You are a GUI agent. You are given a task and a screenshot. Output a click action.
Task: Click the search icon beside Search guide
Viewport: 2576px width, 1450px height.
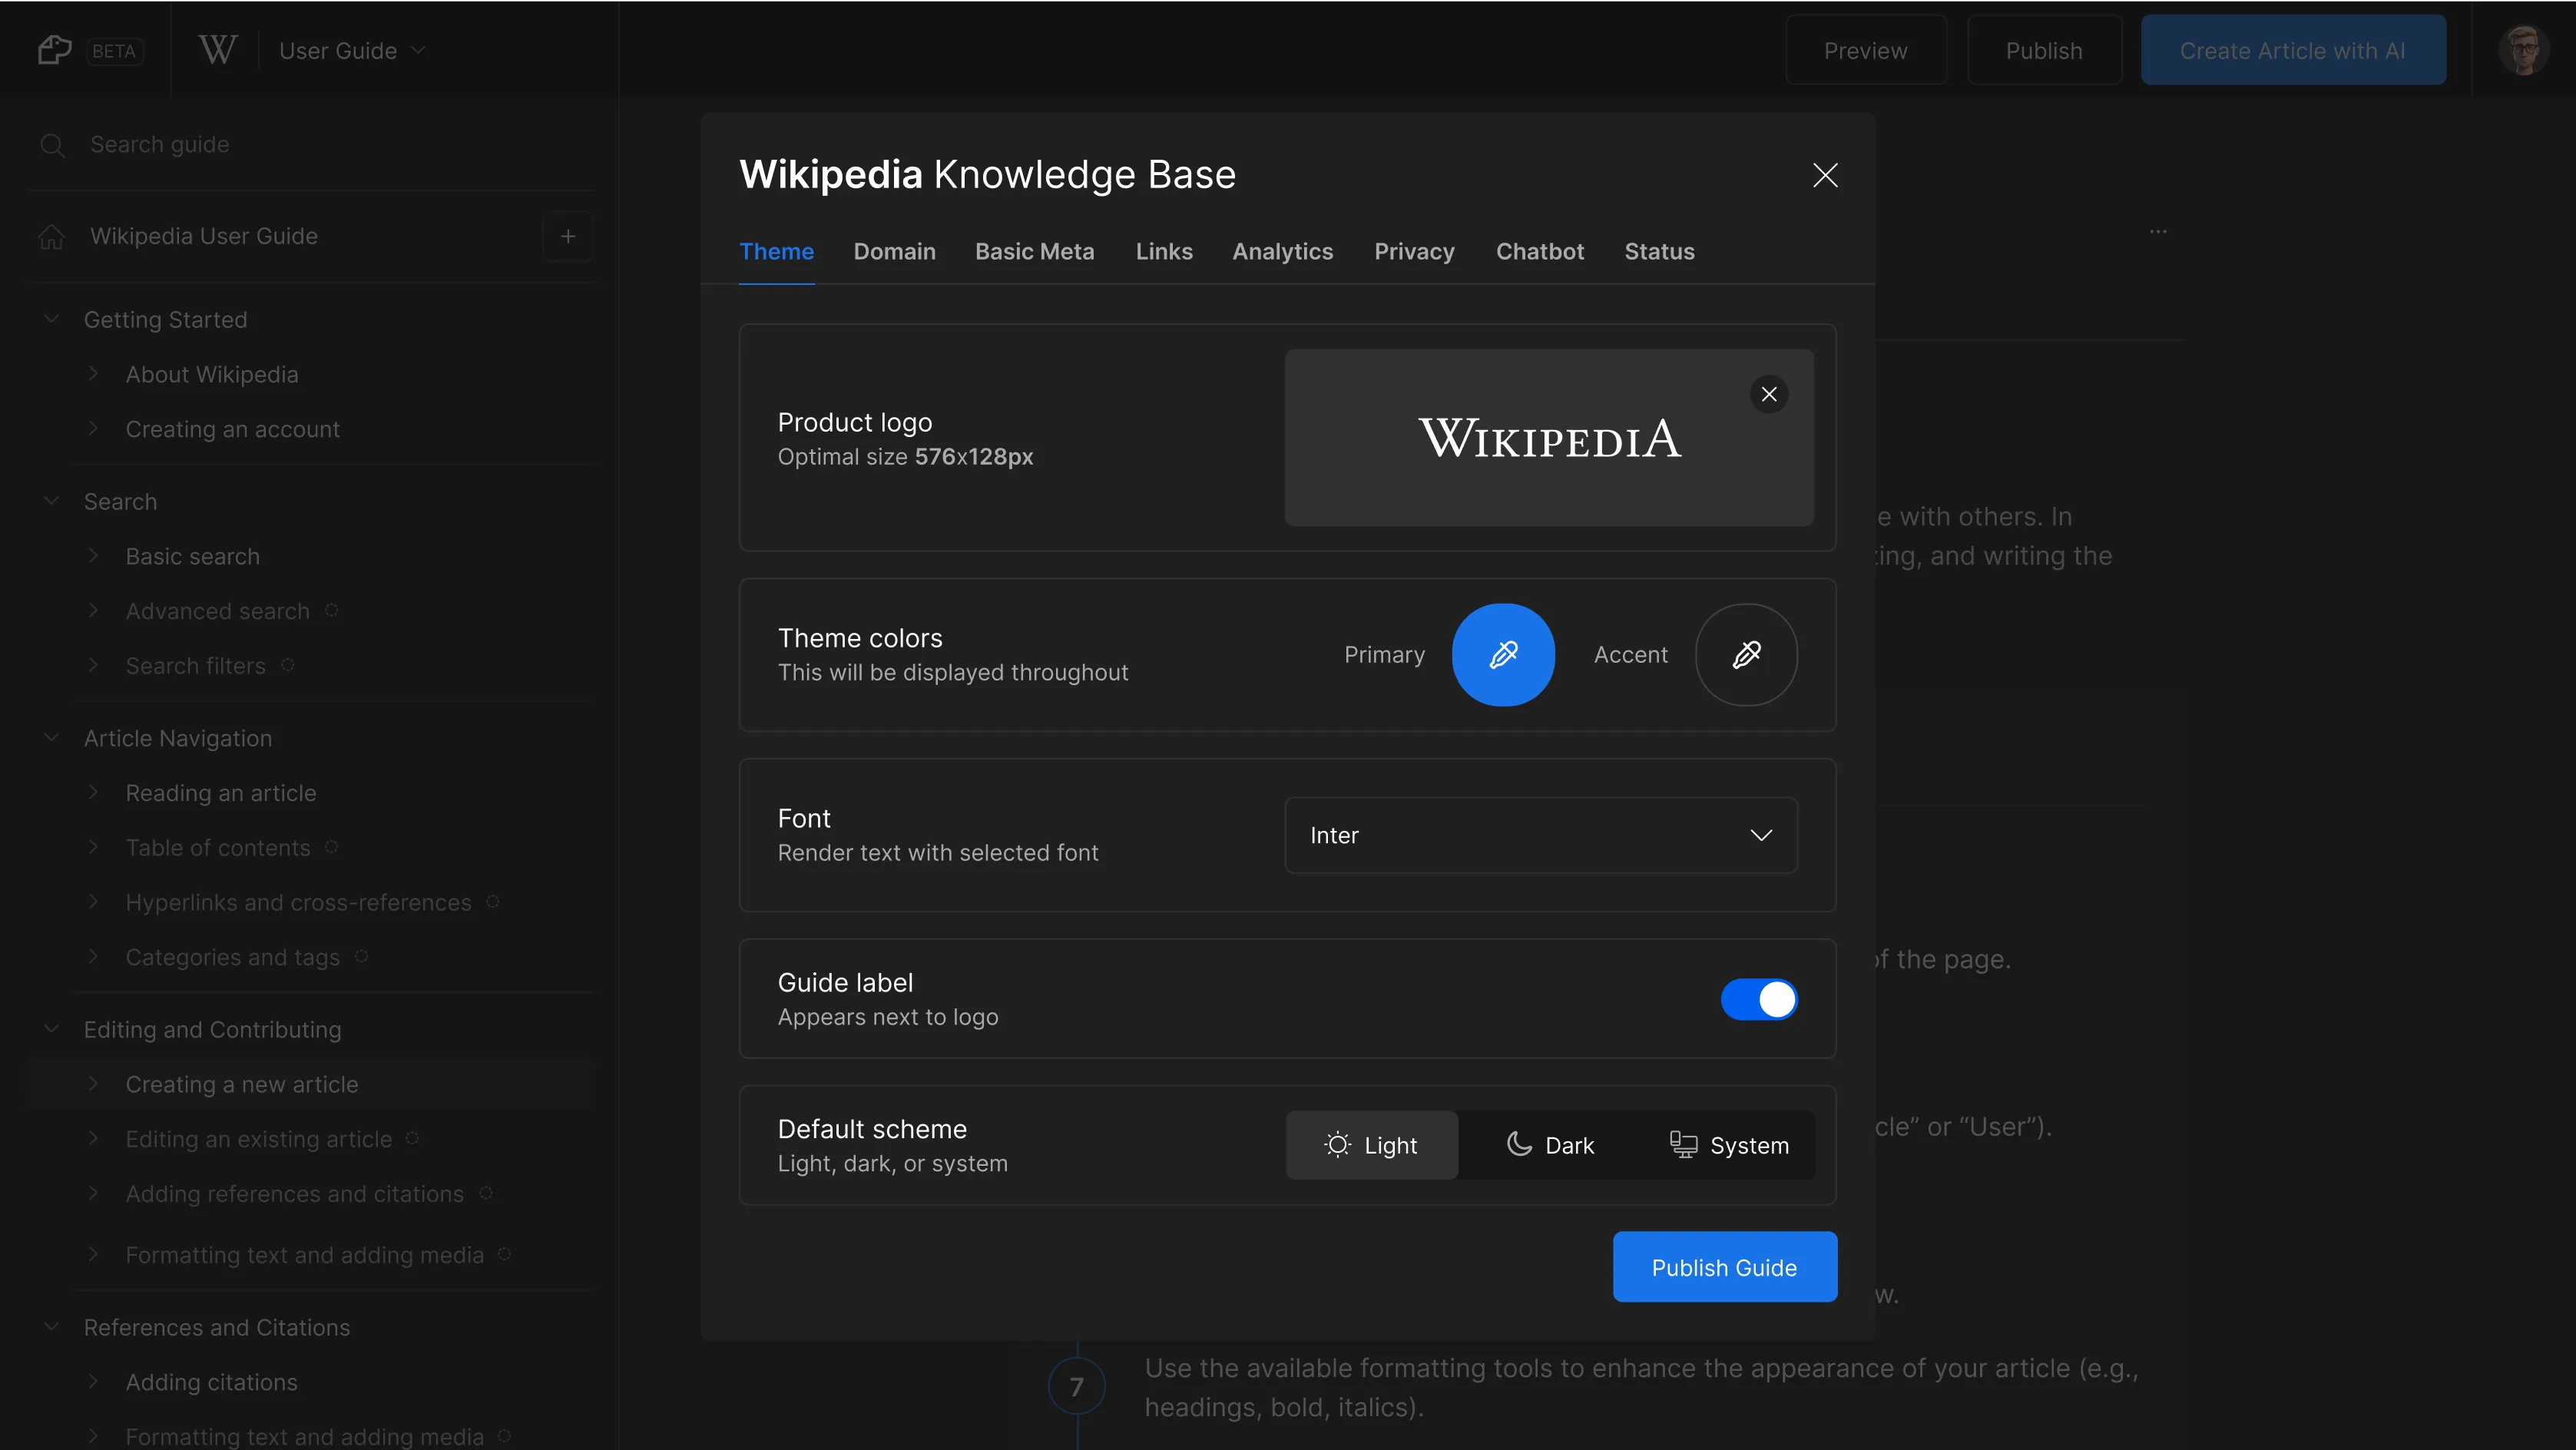[54, 145]
